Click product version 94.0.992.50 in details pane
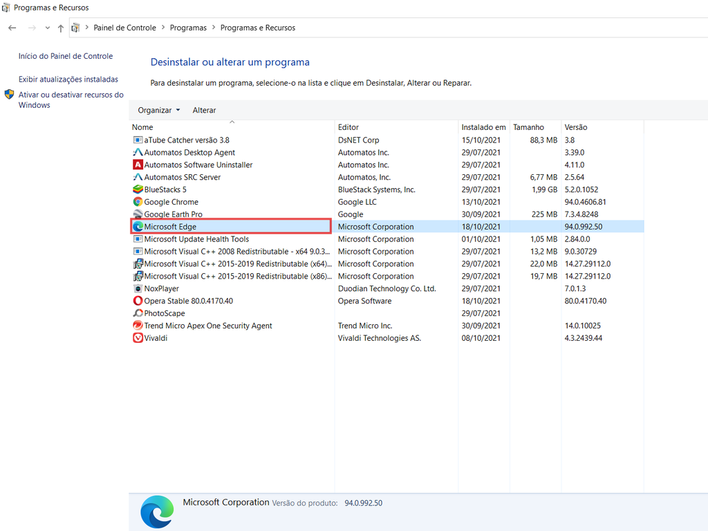 pos(364,503)
